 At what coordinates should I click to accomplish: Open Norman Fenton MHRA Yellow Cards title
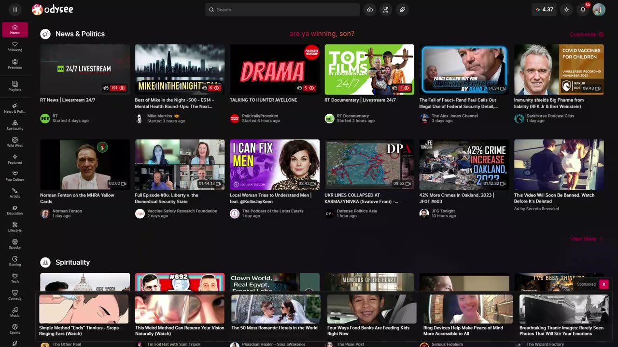point(77,198)
